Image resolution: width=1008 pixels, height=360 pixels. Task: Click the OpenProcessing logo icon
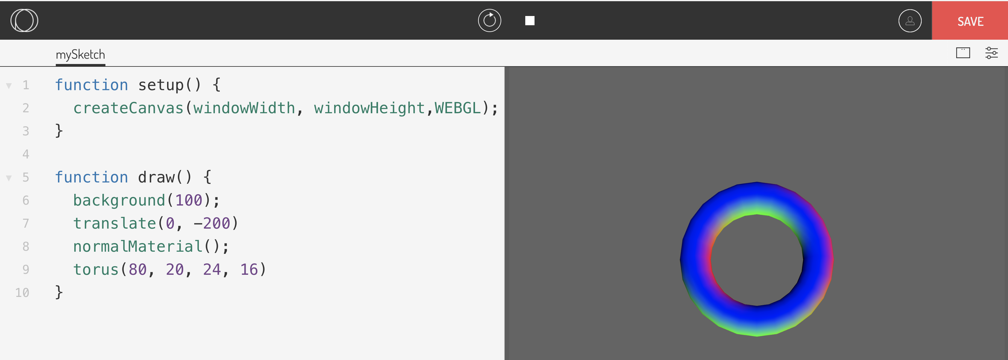tap(24, 21)
